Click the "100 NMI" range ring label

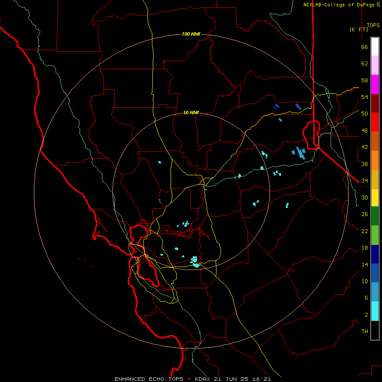tap(191, 34)
